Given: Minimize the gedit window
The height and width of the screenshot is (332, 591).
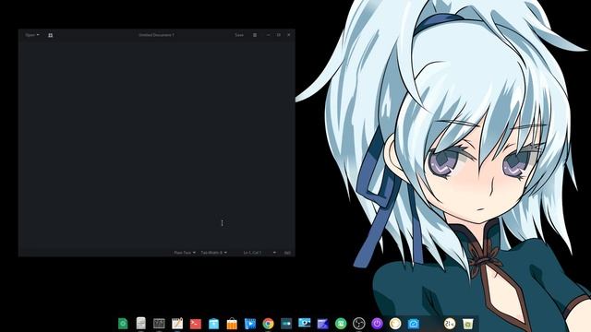Looking at the screenshot, I should point(268,35).
